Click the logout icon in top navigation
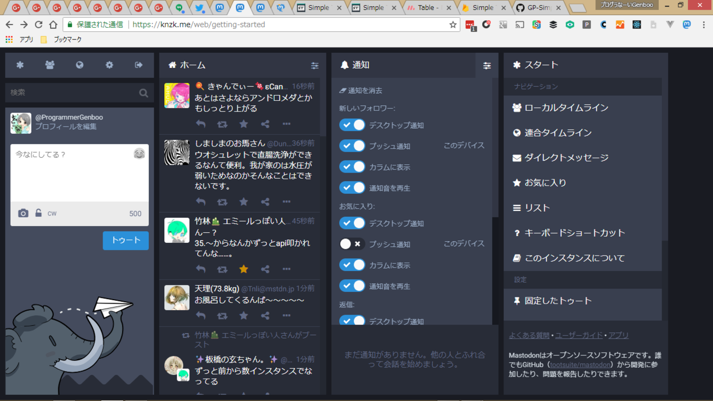Screen dimensions: 713x401 pyautogui.click(x=139, y=65)
